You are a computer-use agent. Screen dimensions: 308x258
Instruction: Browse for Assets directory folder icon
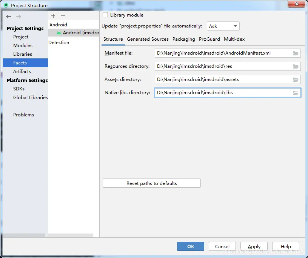point(296,79)
